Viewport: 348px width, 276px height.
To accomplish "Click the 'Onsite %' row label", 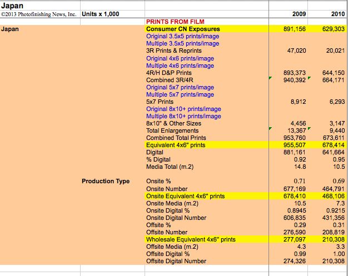I will pos(158,181).
